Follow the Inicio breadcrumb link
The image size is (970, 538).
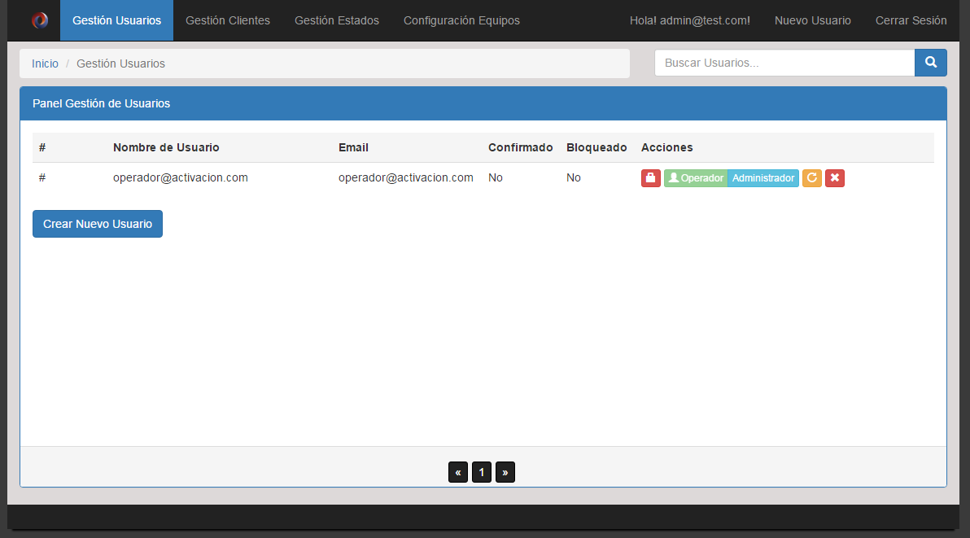(45, 63)
